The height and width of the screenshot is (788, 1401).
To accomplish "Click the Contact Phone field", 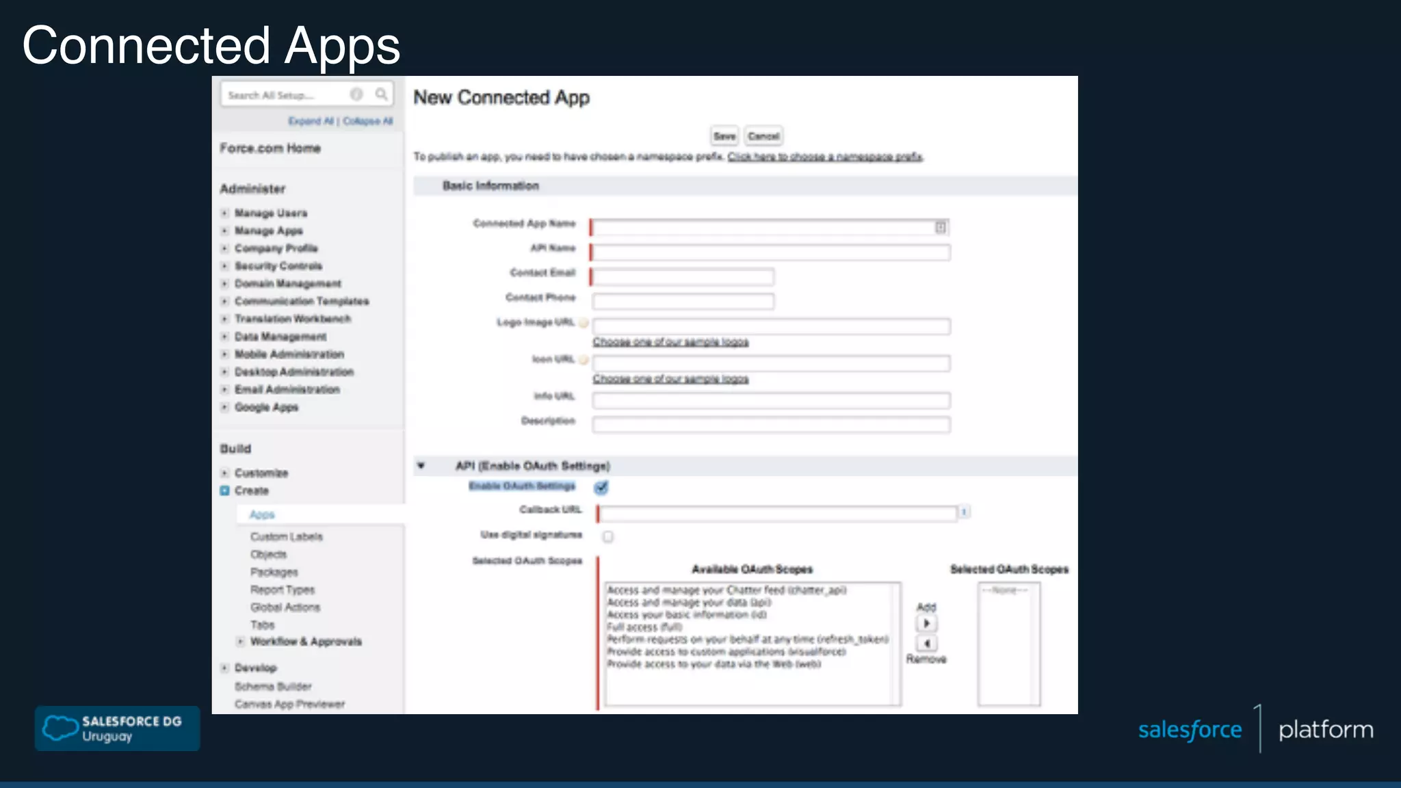I will click(x=683, y=302).
